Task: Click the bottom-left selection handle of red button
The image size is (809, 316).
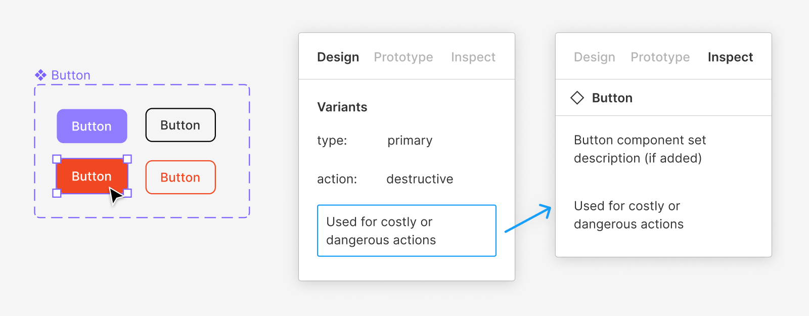Action: (57, 193)
